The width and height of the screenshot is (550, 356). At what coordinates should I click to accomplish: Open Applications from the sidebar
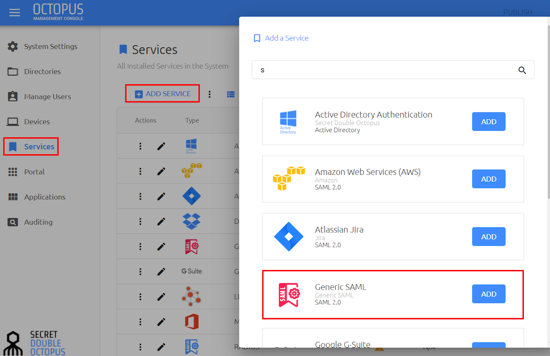tap(44, 197)
